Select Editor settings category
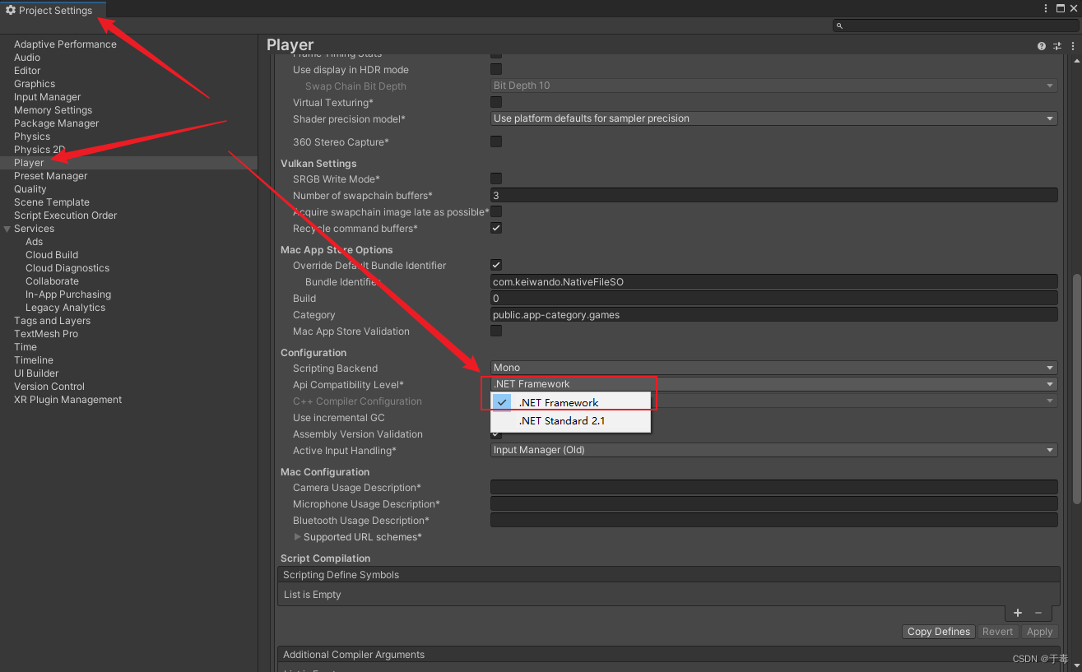 click(x=27, y=71)
